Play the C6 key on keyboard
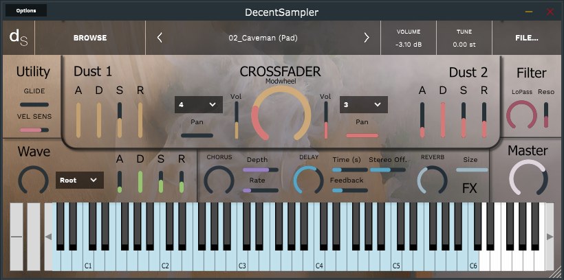 (473, 260)
